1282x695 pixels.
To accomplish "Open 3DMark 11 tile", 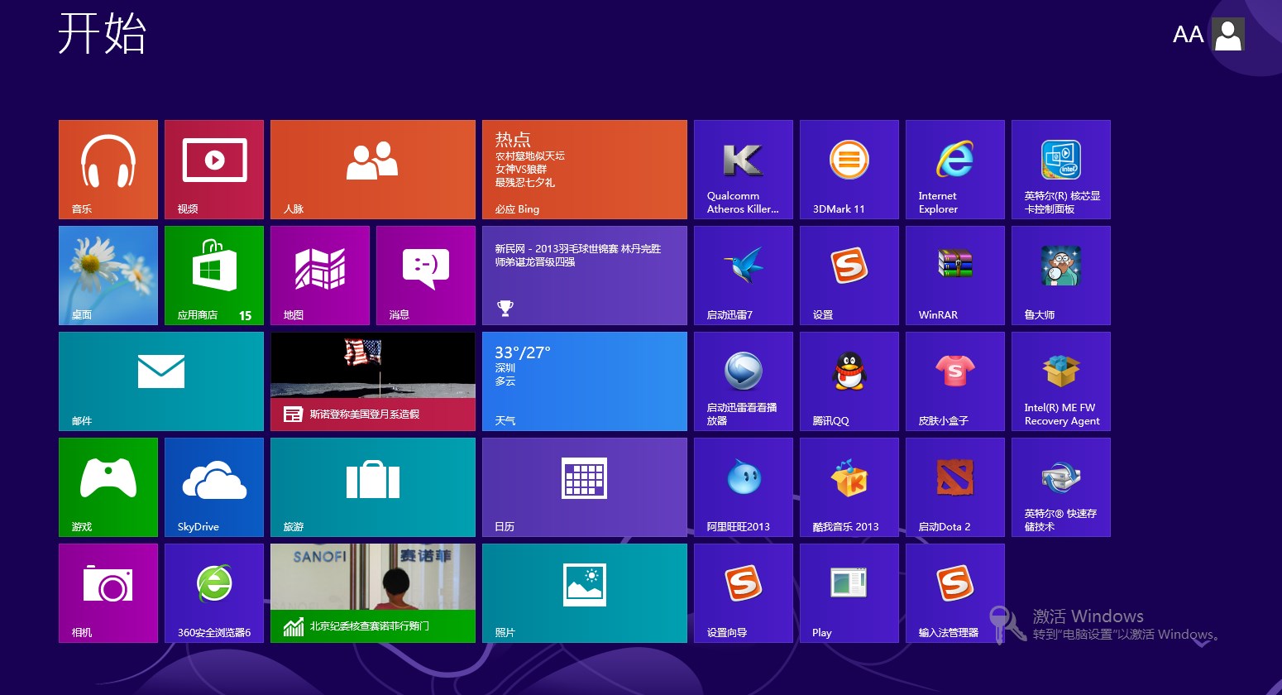I will (x=849, y=170).
